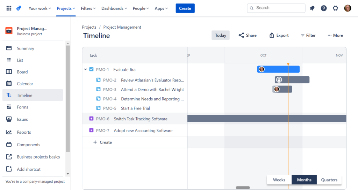
Task: Click the PMO-7 Adopt new Accounting Software row
Action: coord(135,130)
